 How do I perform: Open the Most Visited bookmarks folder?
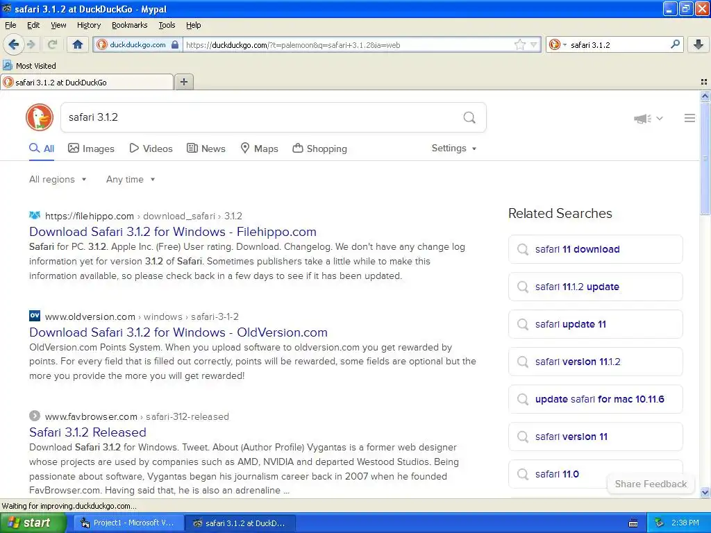point(30,66)
